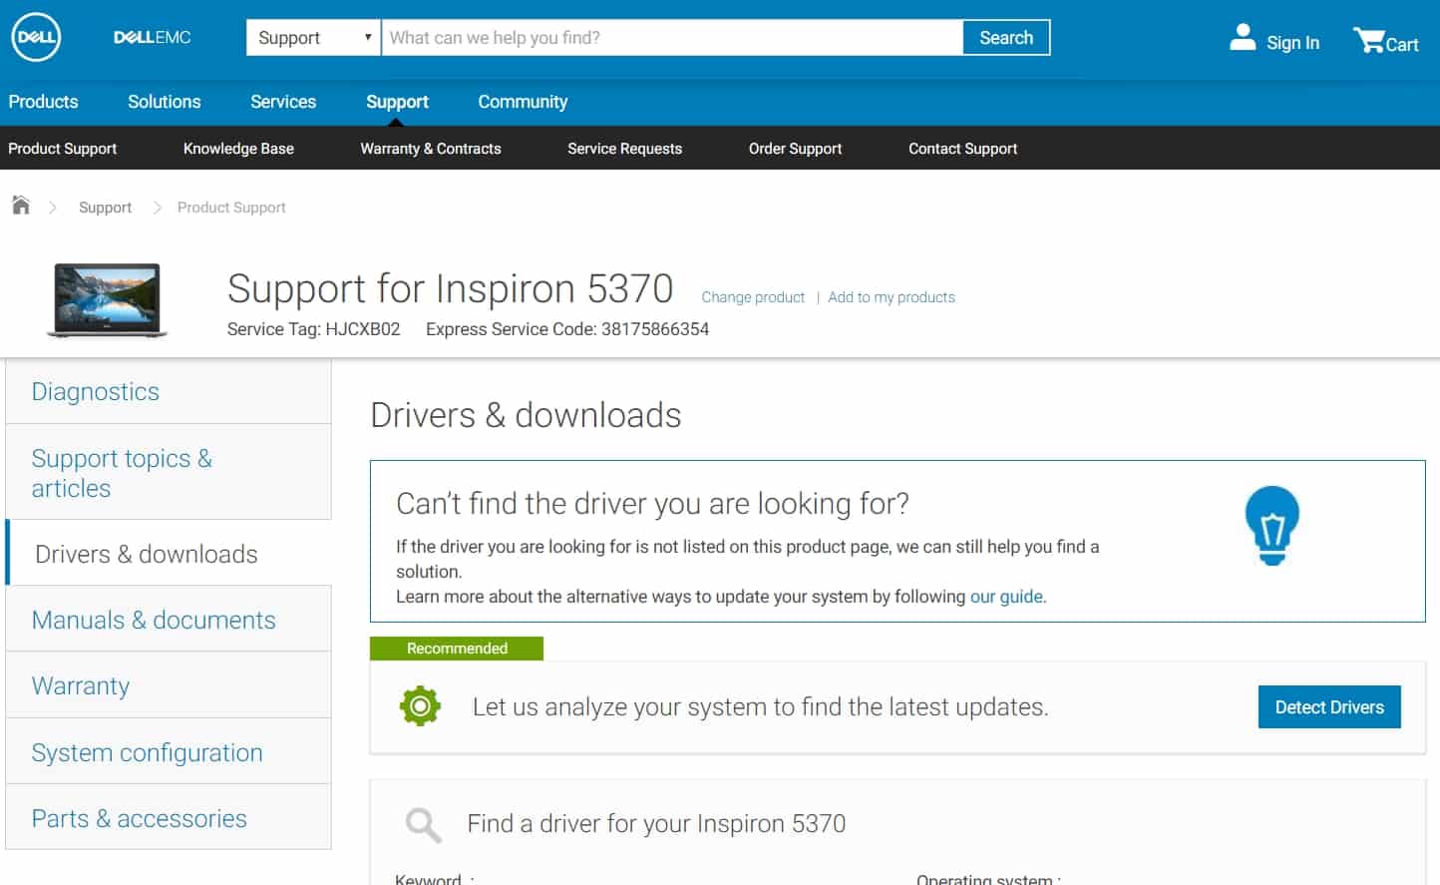Select Contact Support submenu item
The height and width of the screenshot is (885, 1440).
click(x=963, y=149)
